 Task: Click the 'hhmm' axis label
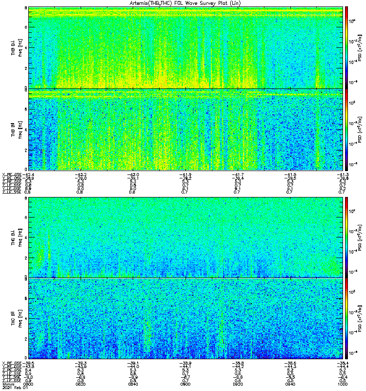[8, 384]
